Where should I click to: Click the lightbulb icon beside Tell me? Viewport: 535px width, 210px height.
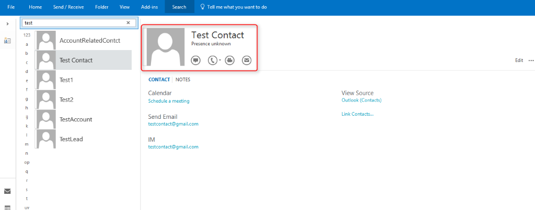tap(203, 7)
